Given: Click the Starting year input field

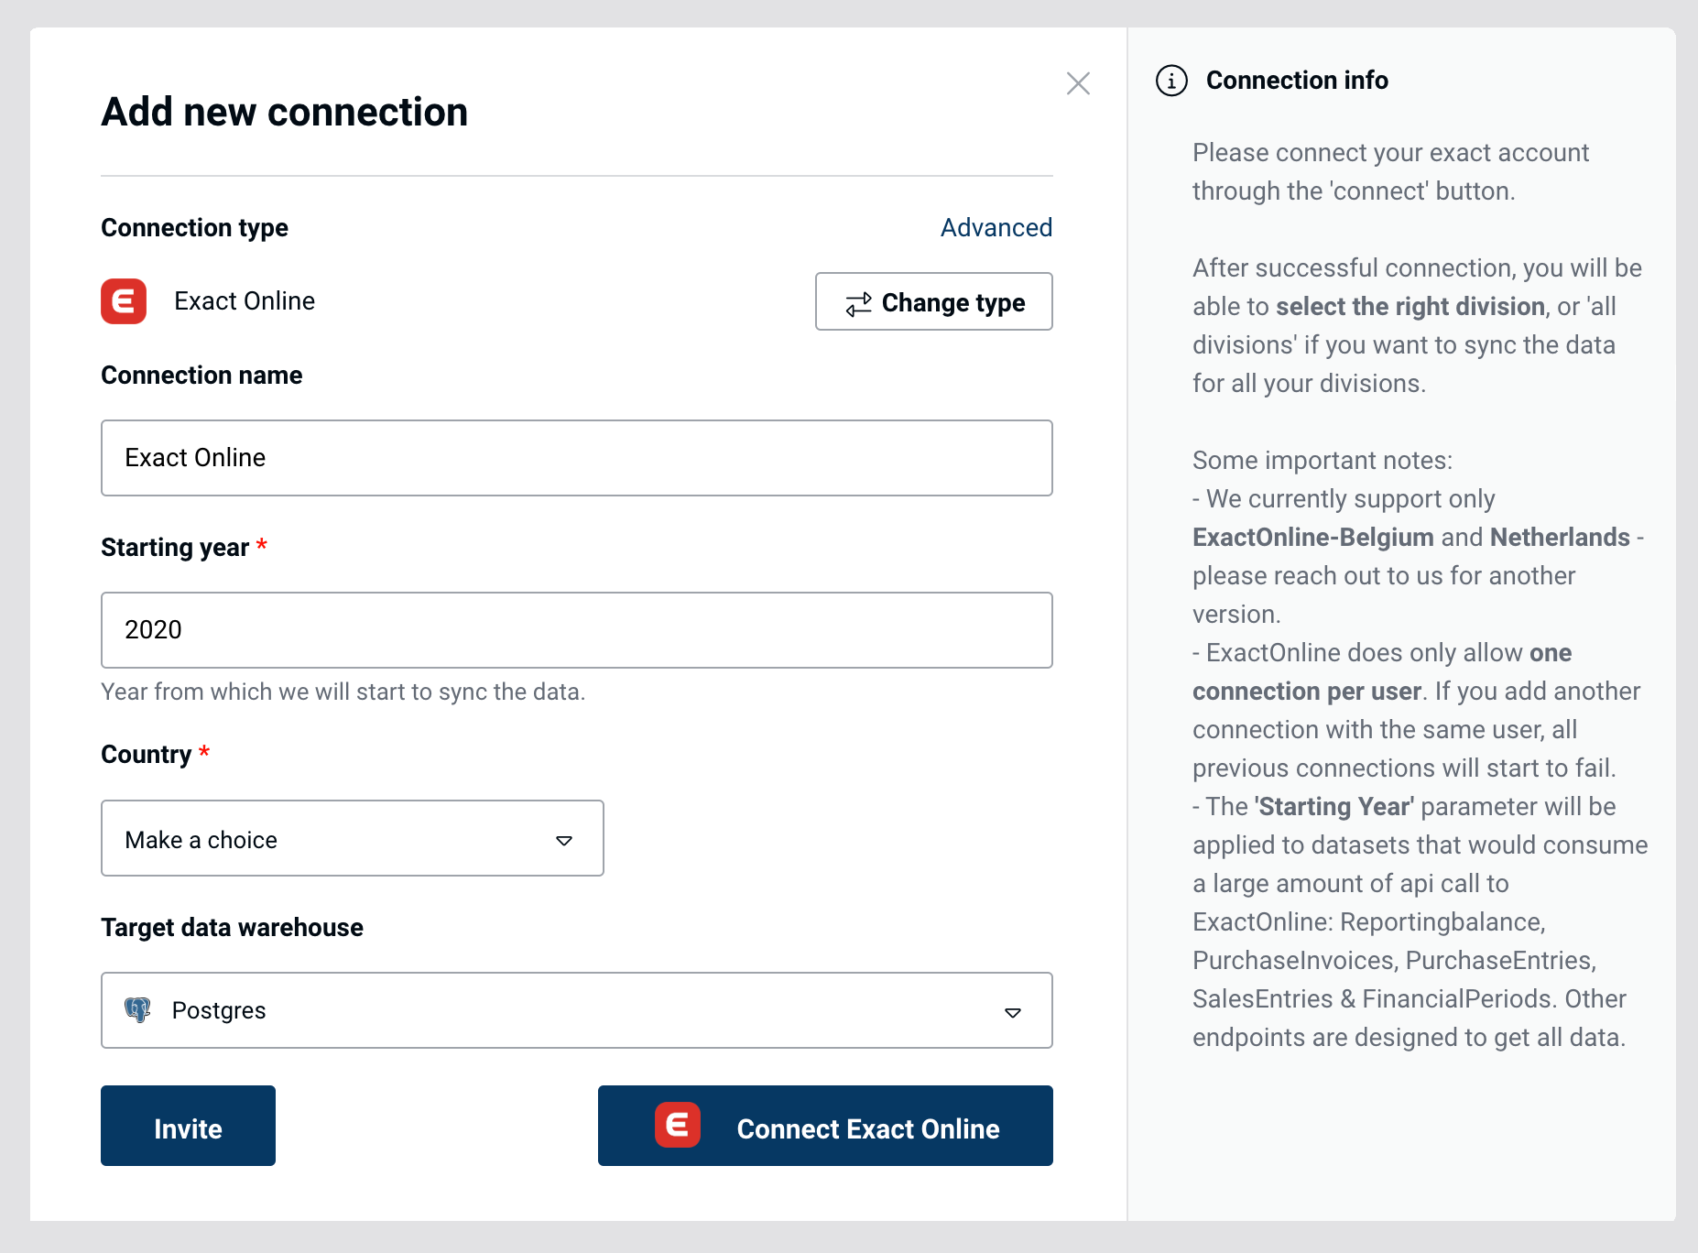Looking at the screenshot, I should (577, 630).
